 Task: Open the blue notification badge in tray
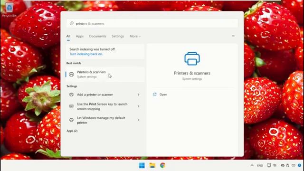point(300,165)
